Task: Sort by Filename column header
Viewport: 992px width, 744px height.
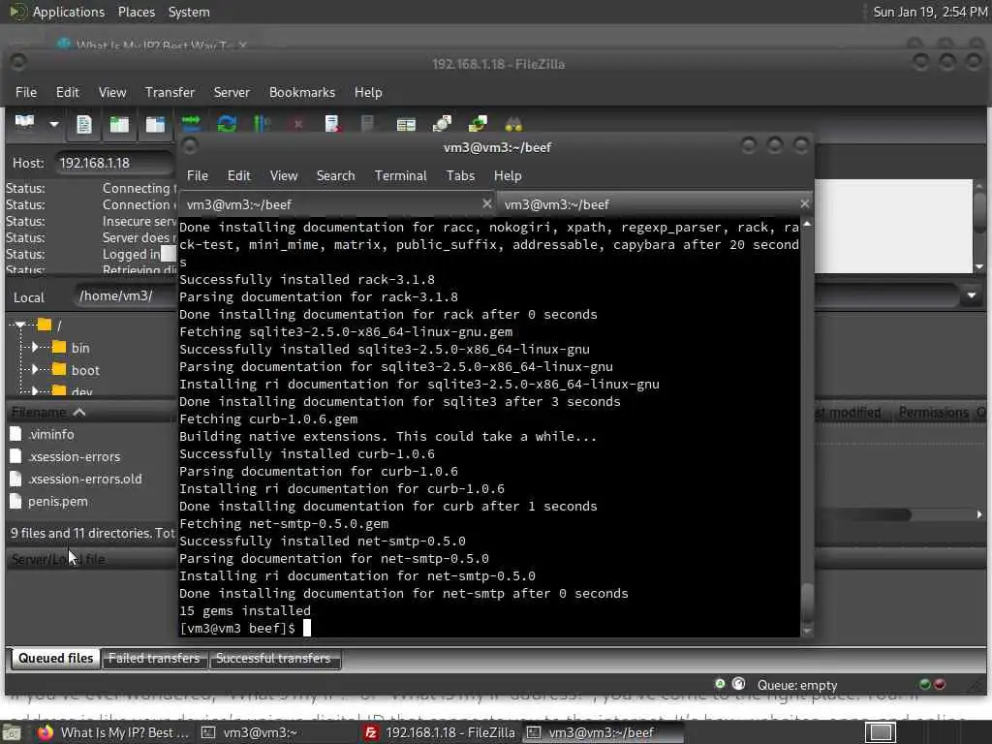Action: (92, 413)
